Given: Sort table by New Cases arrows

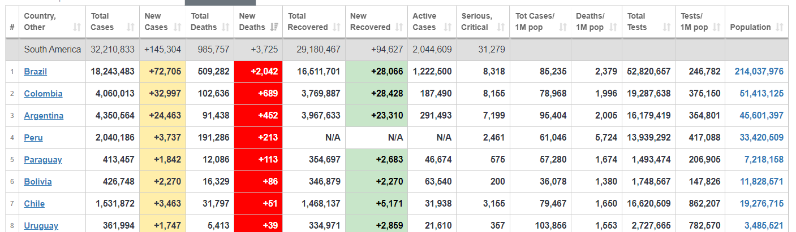Looking at the screenshot, I should click(x=178, y=27).
